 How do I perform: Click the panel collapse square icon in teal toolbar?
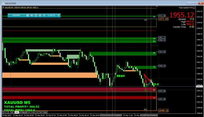point(58,15)
